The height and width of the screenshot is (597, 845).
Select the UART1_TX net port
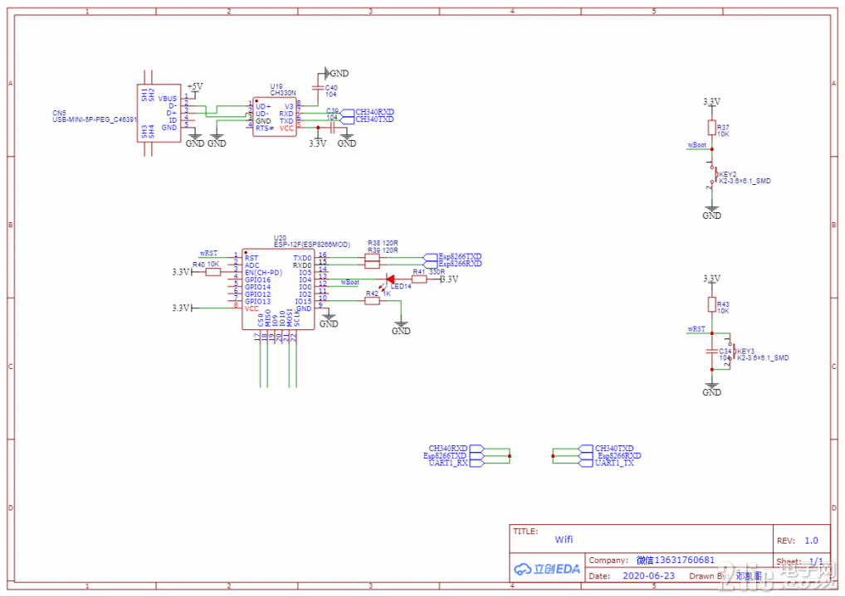coord(607,463)
